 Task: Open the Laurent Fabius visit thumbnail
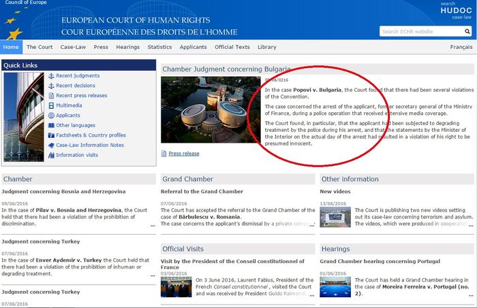tap(176, 287)
